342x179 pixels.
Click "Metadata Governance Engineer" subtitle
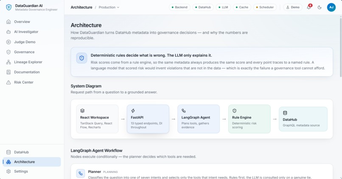tap(36, 10)
